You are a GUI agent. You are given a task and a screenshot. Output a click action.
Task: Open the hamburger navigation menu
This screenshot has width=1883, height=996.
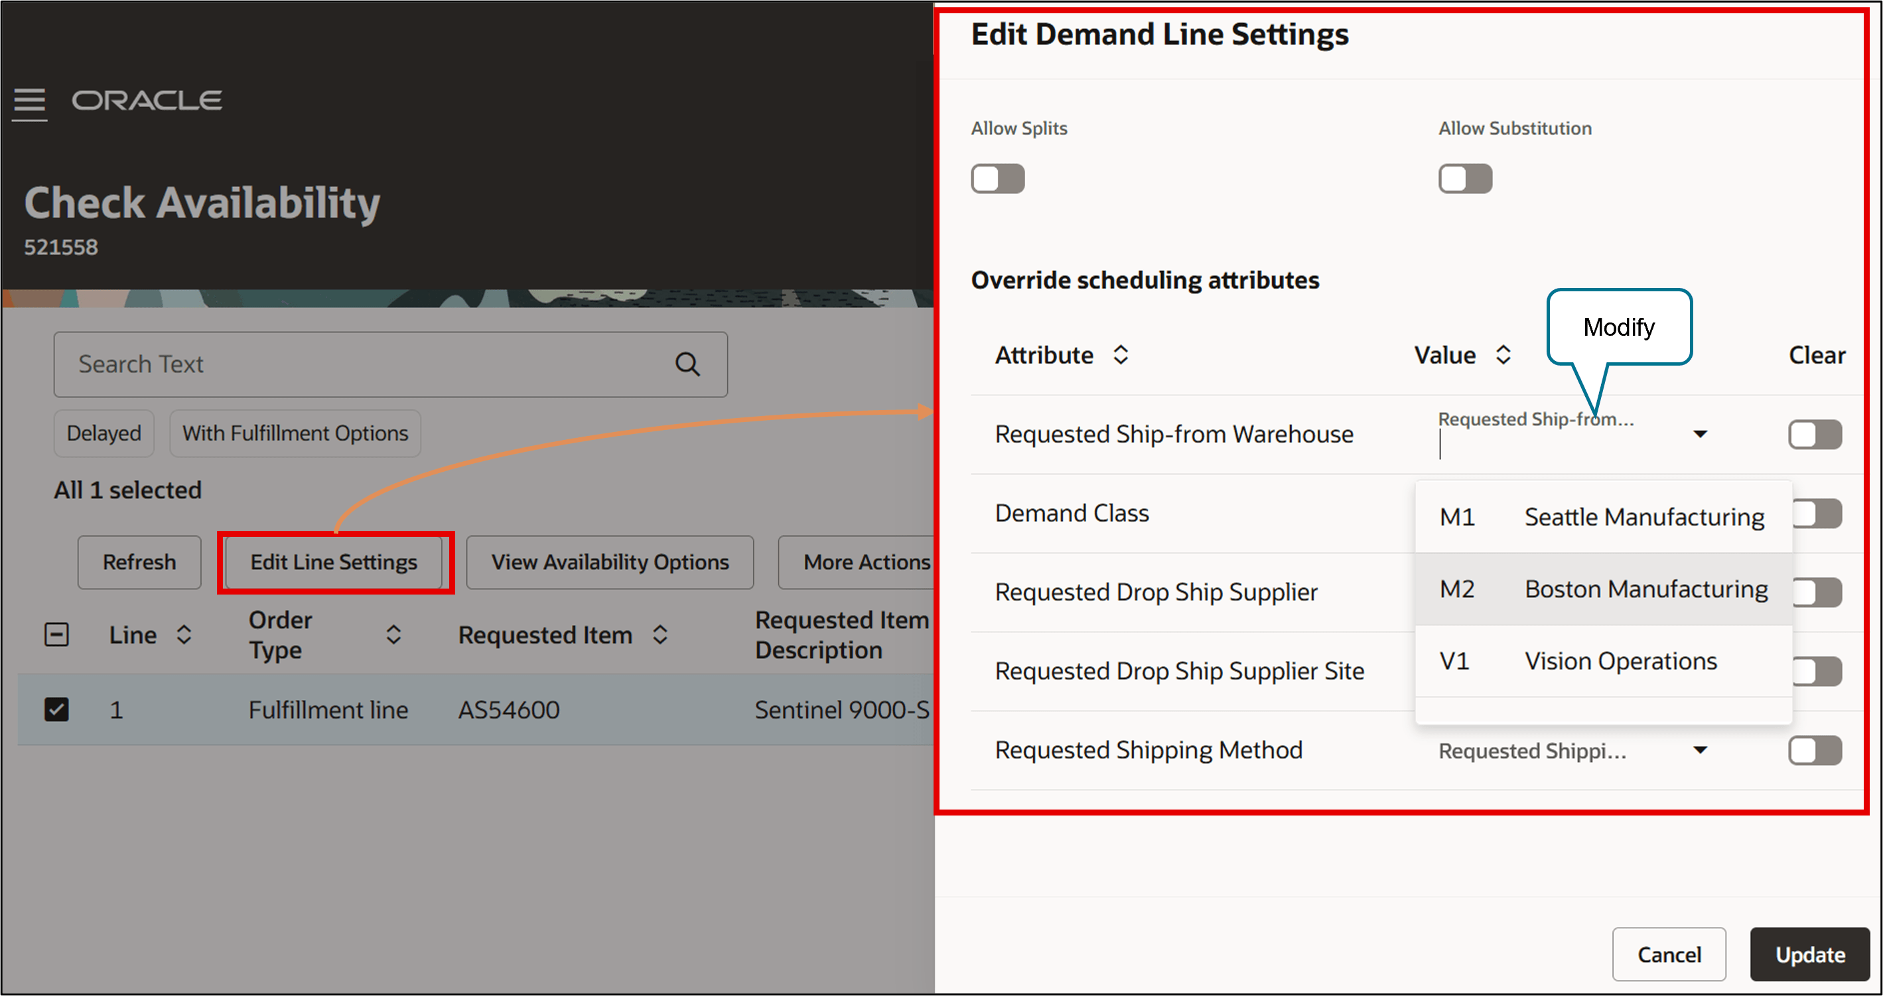pos(30,102)
